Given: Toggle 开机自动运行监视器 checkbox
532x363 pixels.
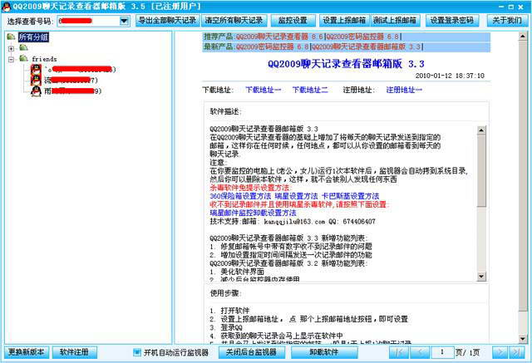Looking at the screenshot, I should [x=136, y=352].
